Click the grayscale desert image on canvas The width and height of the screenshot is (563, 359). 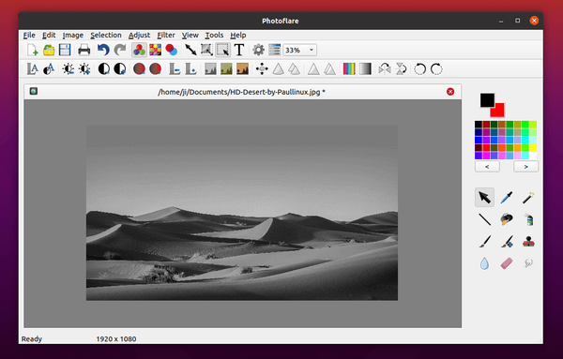tap(242, 213)
